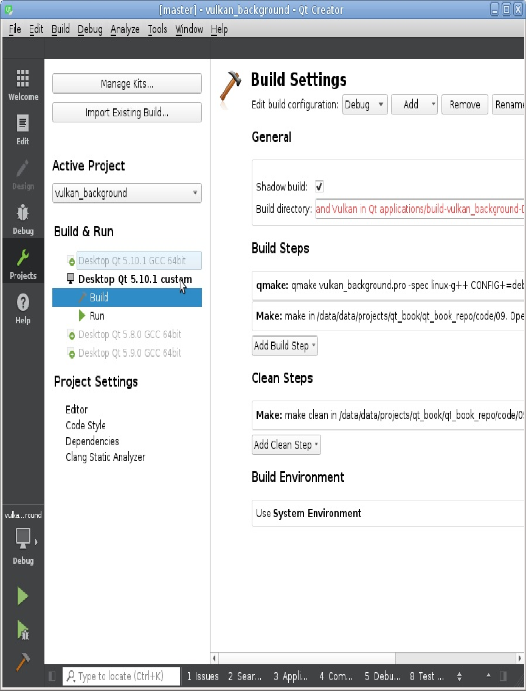Maximize output pane with the up arrow
This screenshot has width=526, height=691.
[488, 676]
